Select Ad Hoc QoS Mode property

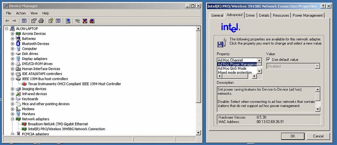pos(237,68)
